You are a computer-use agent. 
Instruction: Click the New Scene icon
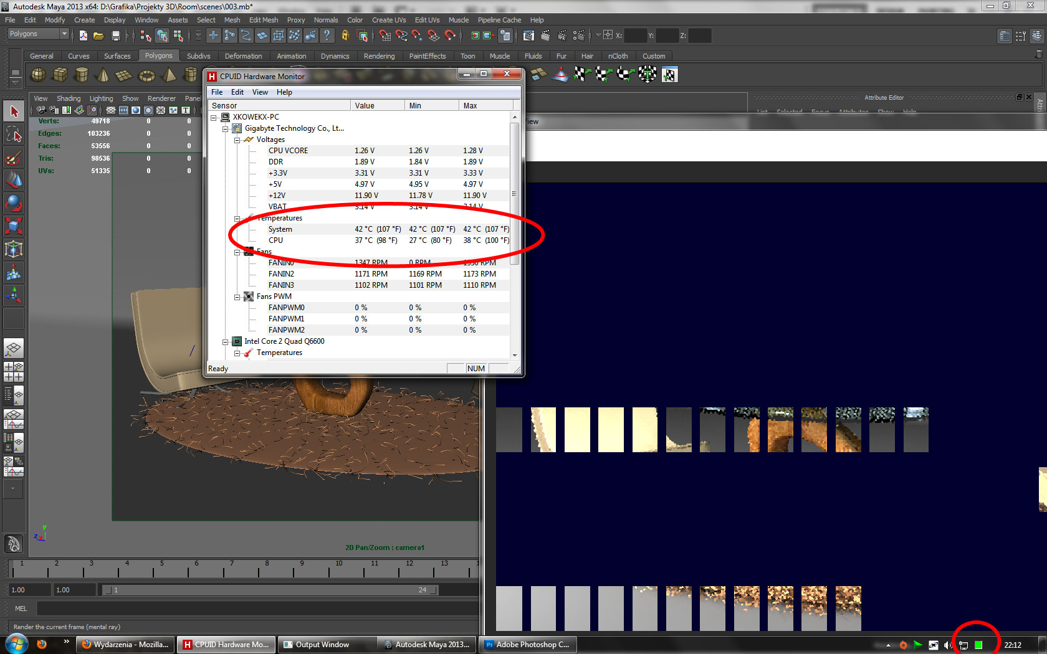84,36
